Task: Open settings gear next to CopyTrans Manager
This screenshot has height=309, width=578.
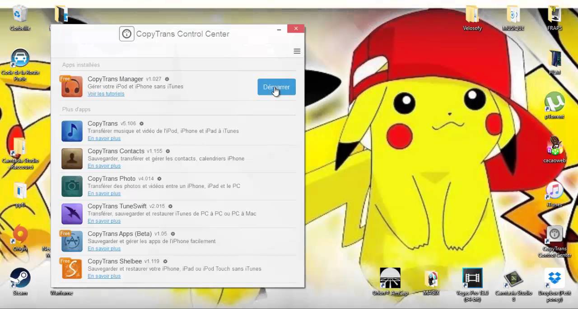Action: [167, 79]
